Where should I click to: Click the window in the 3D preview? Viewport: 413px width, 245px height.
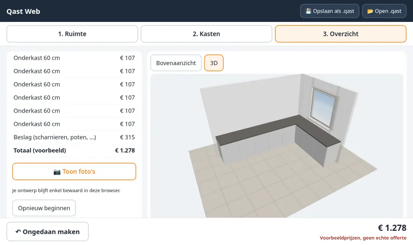tap(323, 109)
